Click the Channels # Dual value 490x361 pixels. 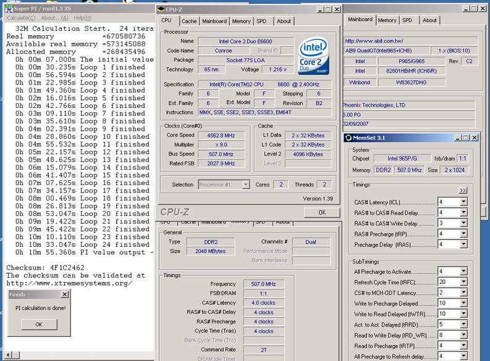point(311,242)
